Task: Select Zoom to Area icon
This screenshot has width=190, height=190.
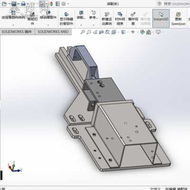Action: 89,32
